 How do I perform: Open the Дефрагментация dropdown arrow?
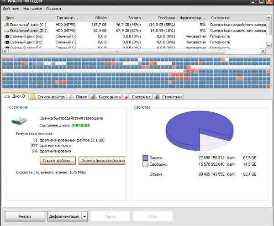(84, 216)
